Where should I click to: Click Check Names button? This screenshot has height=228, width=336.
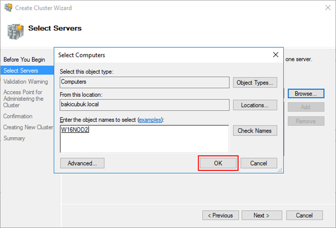[255, 131]
